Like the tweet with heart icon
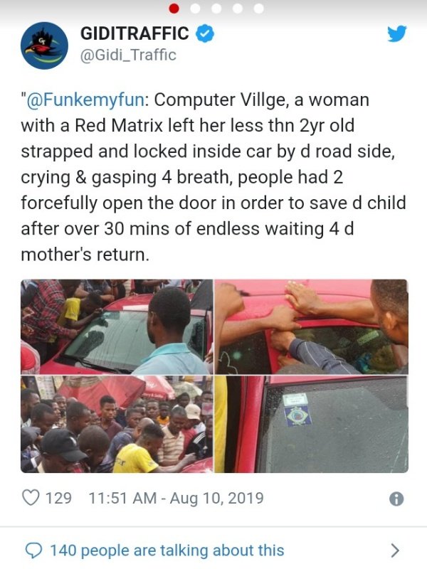427x569 pixels. pos(31,497)
